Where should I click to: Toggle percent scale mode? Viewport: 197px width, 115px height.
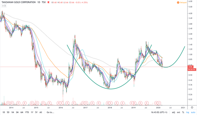[183, 112]
